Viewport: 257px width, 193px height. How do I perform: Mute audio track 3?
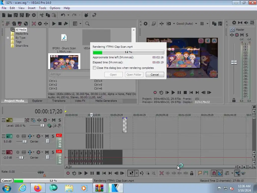coord(47,152)
